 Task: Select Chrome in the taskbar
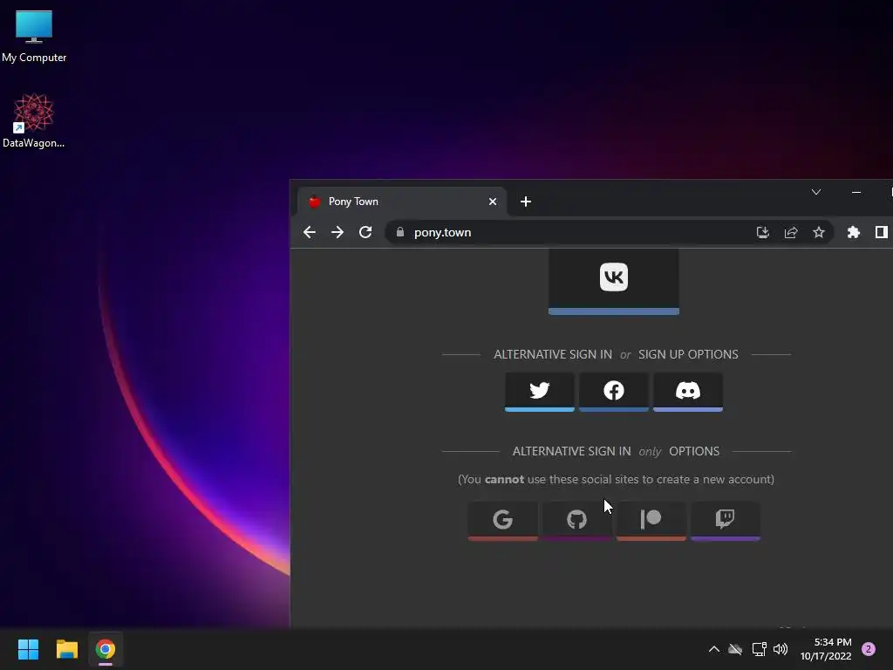click(106, 649)
